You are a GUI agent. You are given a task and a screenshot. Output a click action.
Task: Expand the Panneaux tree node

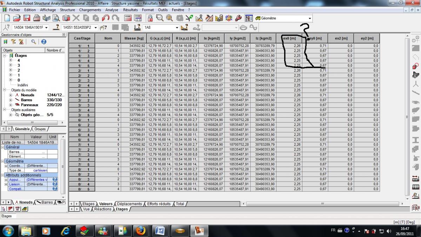pos(11,105)
